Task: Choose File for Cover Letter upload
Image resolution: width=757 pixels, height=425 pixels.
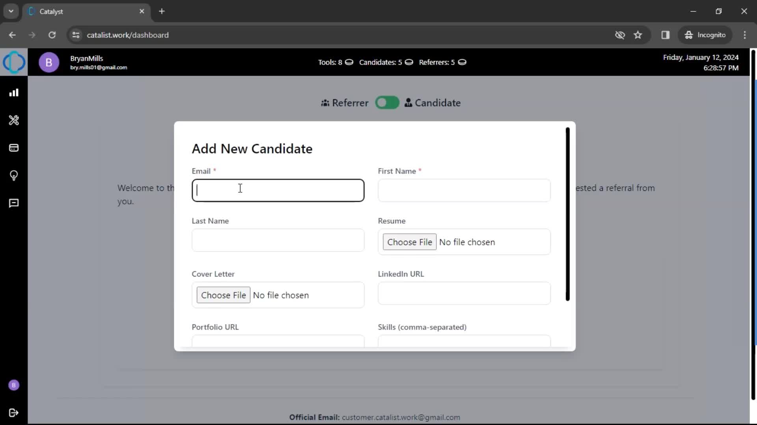Action: click(224, 295)
